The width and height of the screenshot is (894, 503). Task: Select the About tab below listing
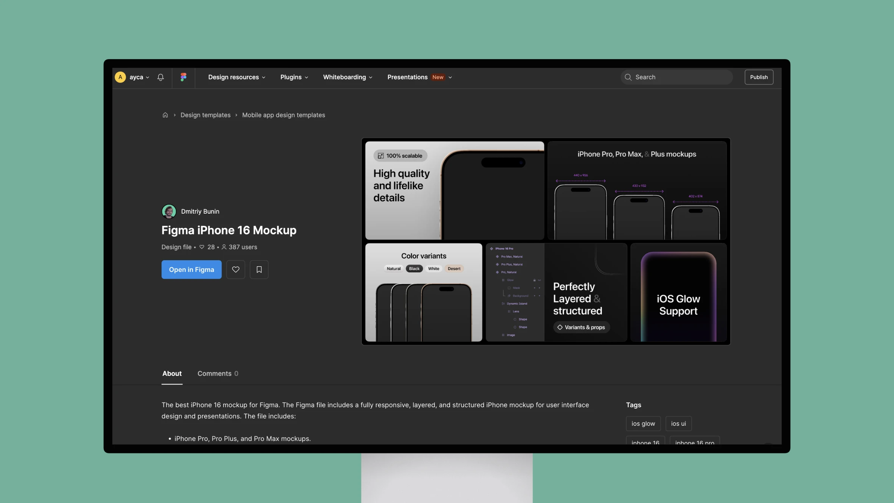click(x=171, y=373)
